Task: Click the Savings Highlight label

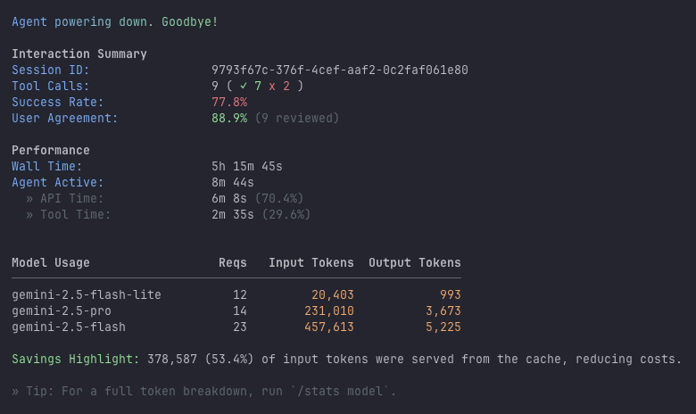Action: pyautogui.click(x=76, y=359)
